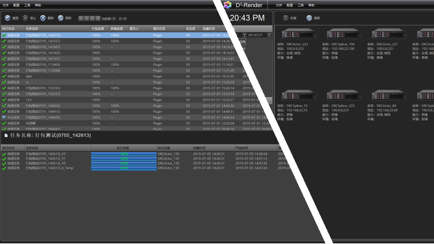434x244 pixels.
Task: Click the 删除 delete icon
Action: (x=43, y=18)
